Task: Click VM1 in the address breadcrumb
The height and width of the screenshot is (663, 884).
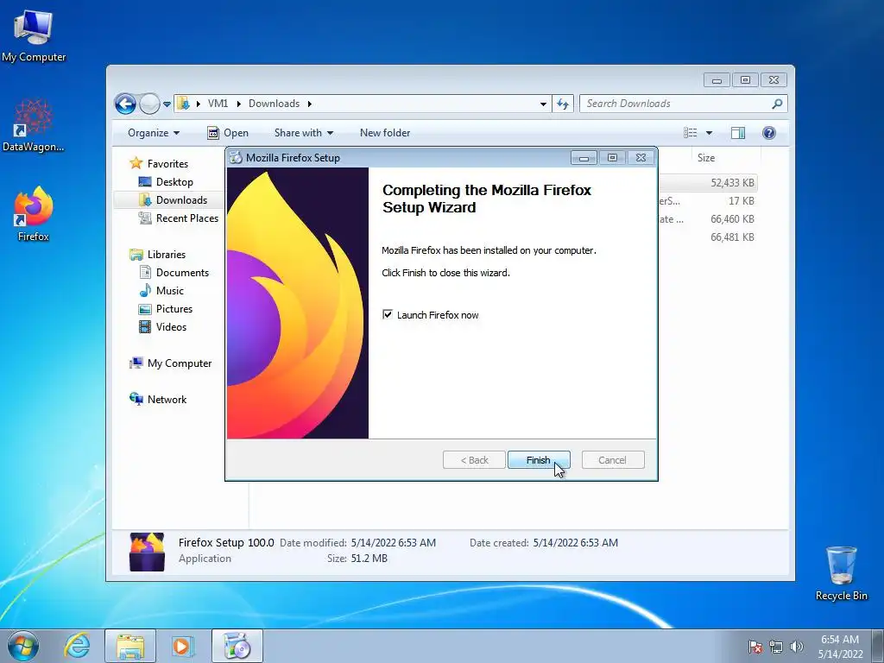Action: pos(218,104)
